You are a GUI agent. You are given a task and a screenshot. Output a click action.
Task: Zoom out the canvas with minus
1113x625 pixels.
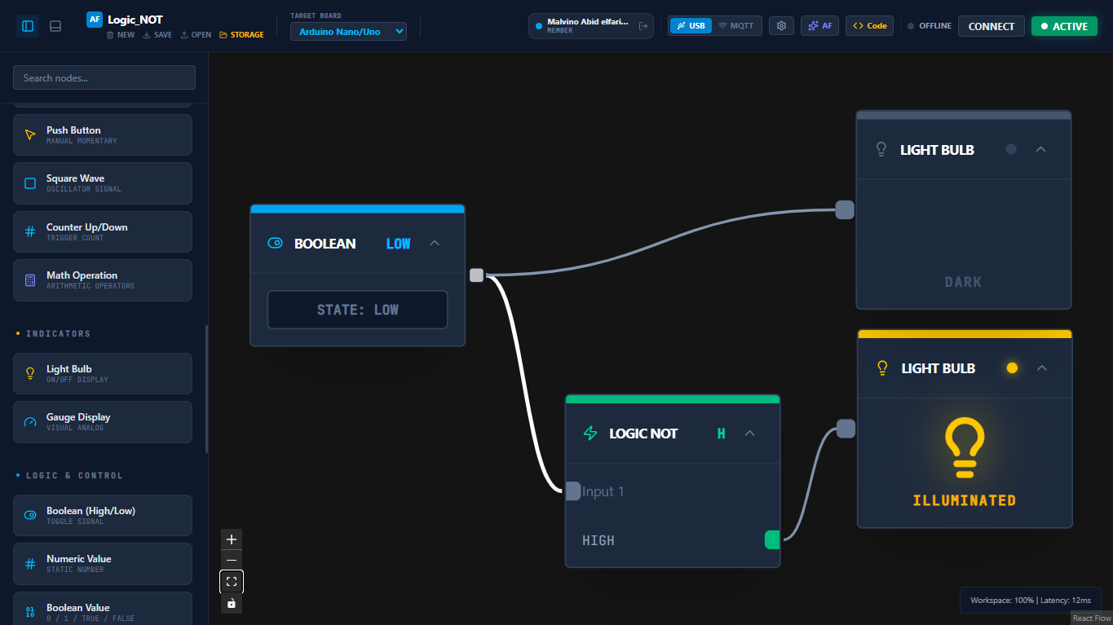(232, 561)
